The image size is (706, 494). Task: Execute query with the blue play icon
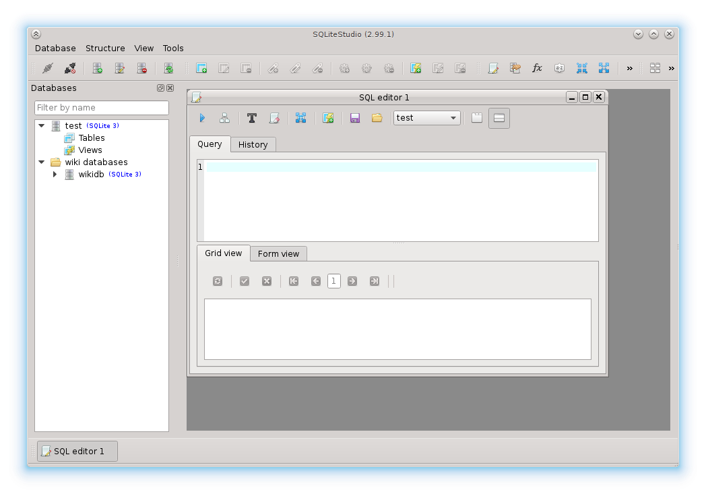[x=202, y=118]
